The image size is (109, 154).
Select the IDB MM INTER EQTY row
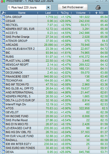(54, 144)
